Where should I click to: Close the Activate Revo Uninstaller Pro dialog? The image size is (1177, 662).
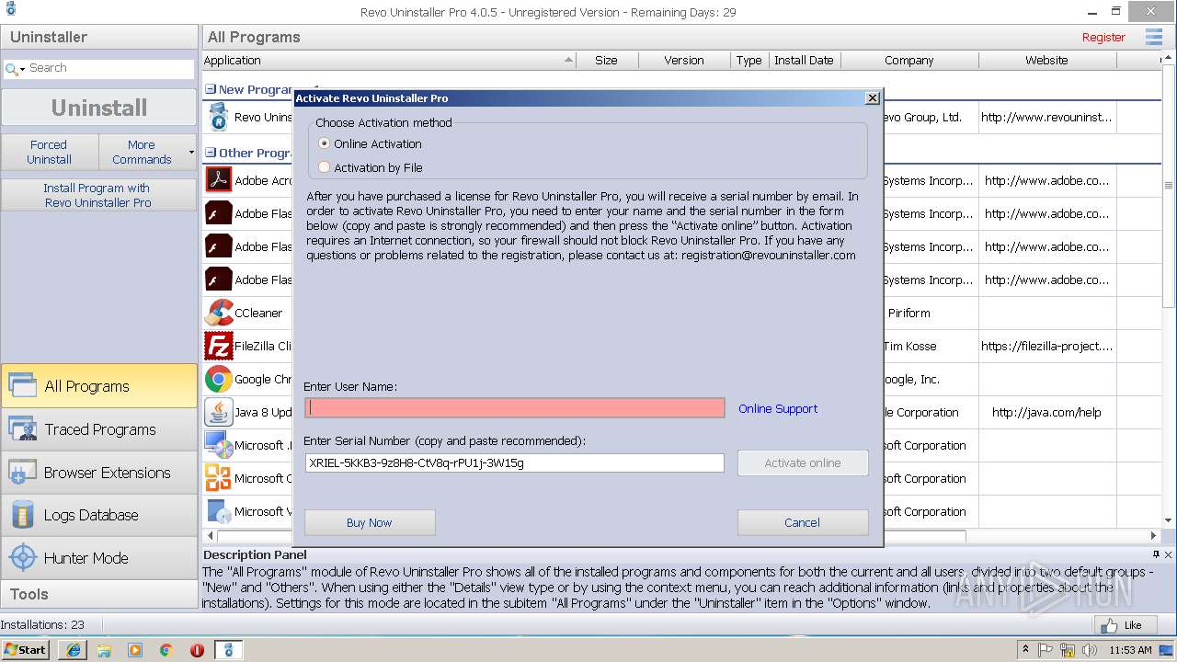[x=872, y=98]
